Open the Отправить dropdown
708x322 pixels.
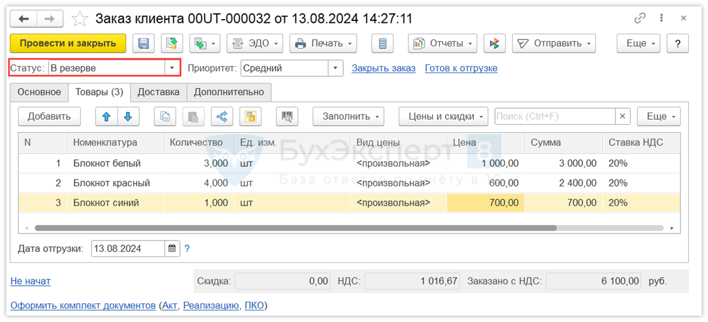point(554,43)
